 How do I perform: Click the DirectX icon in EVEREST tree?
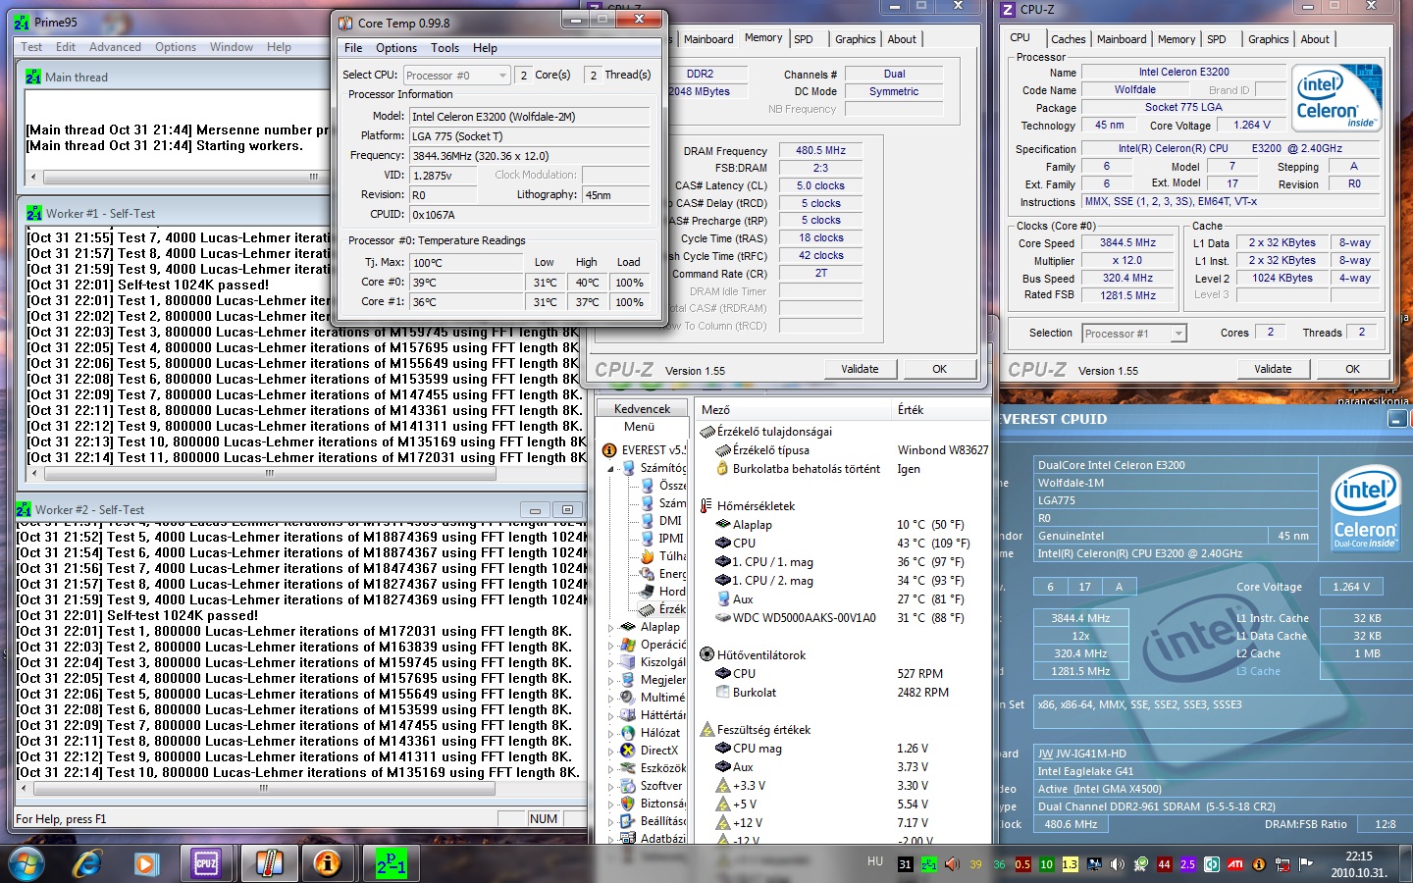coord(629,751)
